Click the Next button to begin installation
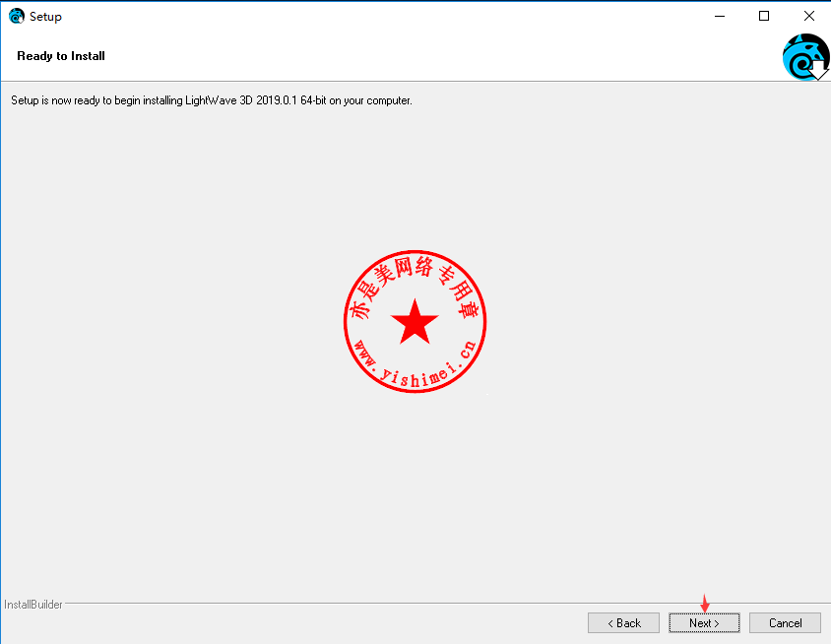Image resolution: width=831 pixels, height=644 pixels. coord(704,622)
